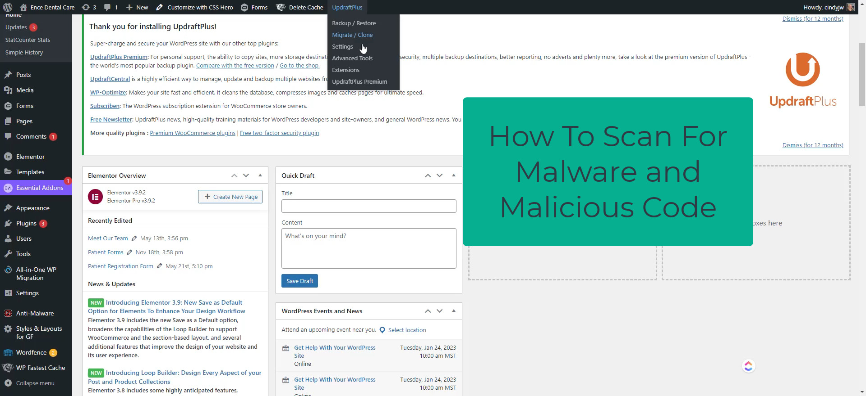Open the comments bubble icon in admin bar
The image size is (866, 396).
click(x=107, y=7)
